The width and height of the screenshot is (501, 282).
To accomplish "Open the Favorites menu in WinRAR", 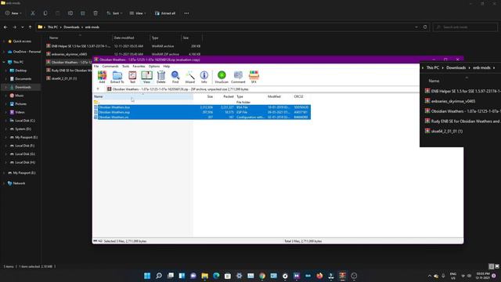I will [x=139, y=66].
